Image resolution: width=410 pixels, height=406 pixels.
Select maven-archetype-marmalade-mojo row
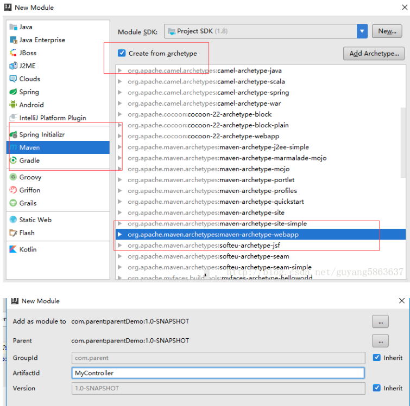(x=261, y=158)
